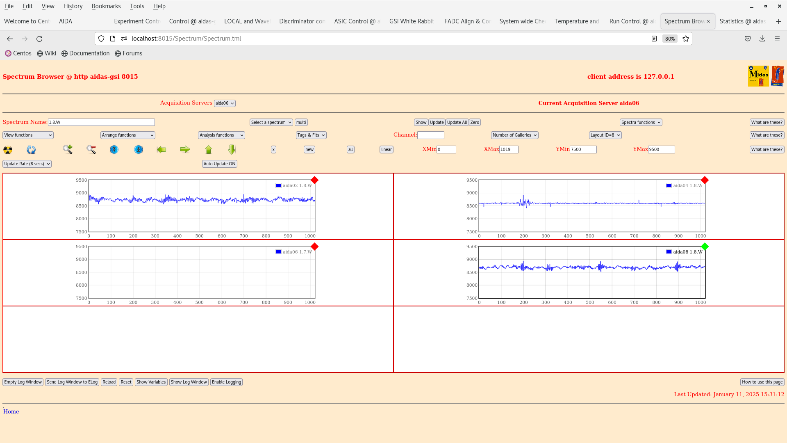The height and width of the screenshot is (443, 787).
Task: Click the blue double down-arrow icon
Action: (114, 150)
